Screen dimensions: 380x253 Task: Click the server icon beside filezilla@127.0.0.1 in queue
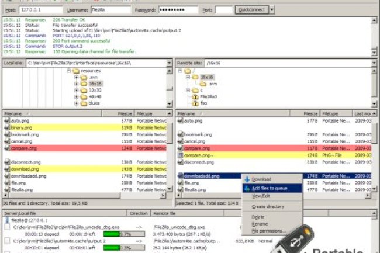7,220
